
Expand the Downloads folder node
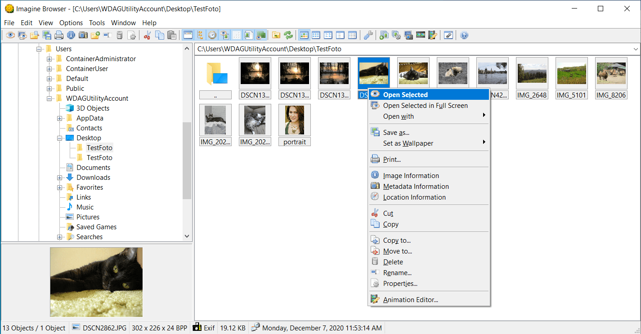coord(60,178)
